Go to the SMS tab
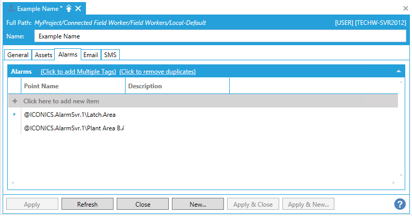 [x=110, y=55]
